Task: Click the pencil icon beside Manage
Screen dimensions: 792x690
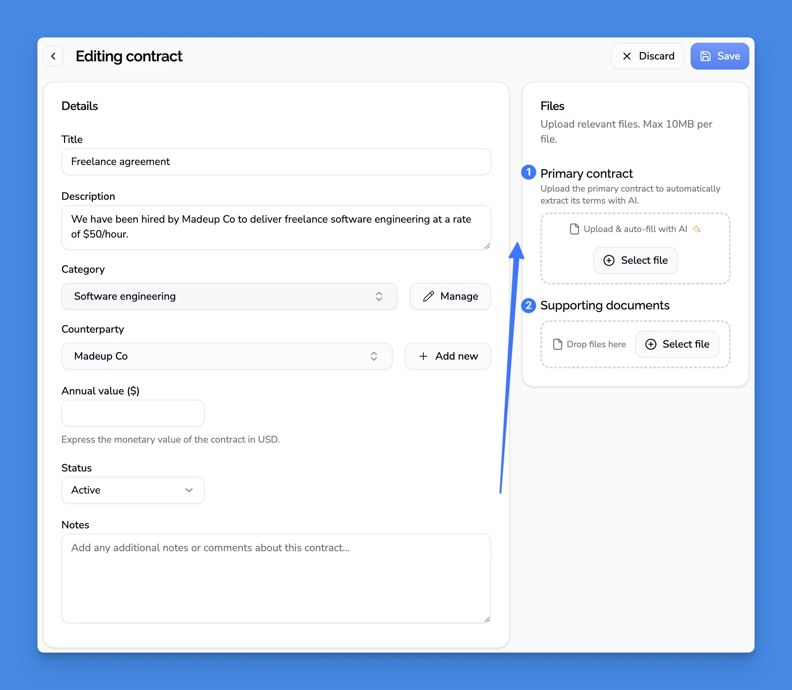Action: point(428,296)
